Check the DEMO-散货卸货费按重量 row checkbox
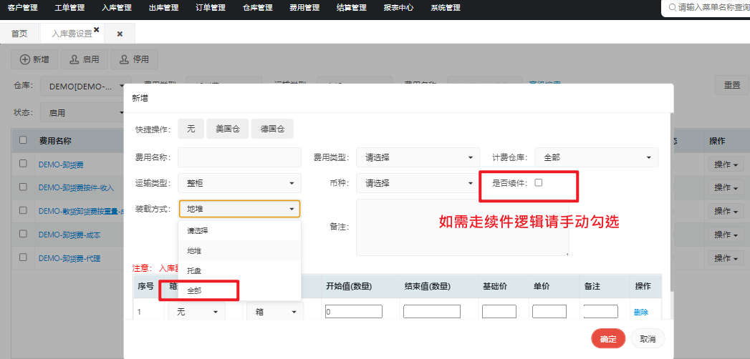This screenshot has width=750, height=359. click(23, 210)
